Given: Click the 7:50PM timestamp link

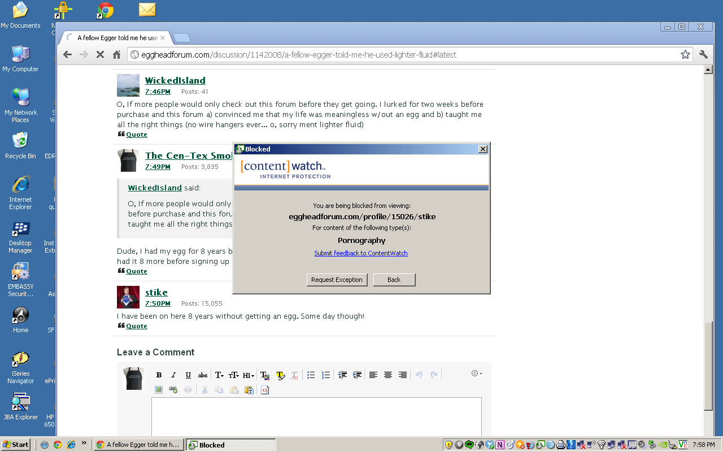Looking at the screenshot, I should (x=158, y=303).
